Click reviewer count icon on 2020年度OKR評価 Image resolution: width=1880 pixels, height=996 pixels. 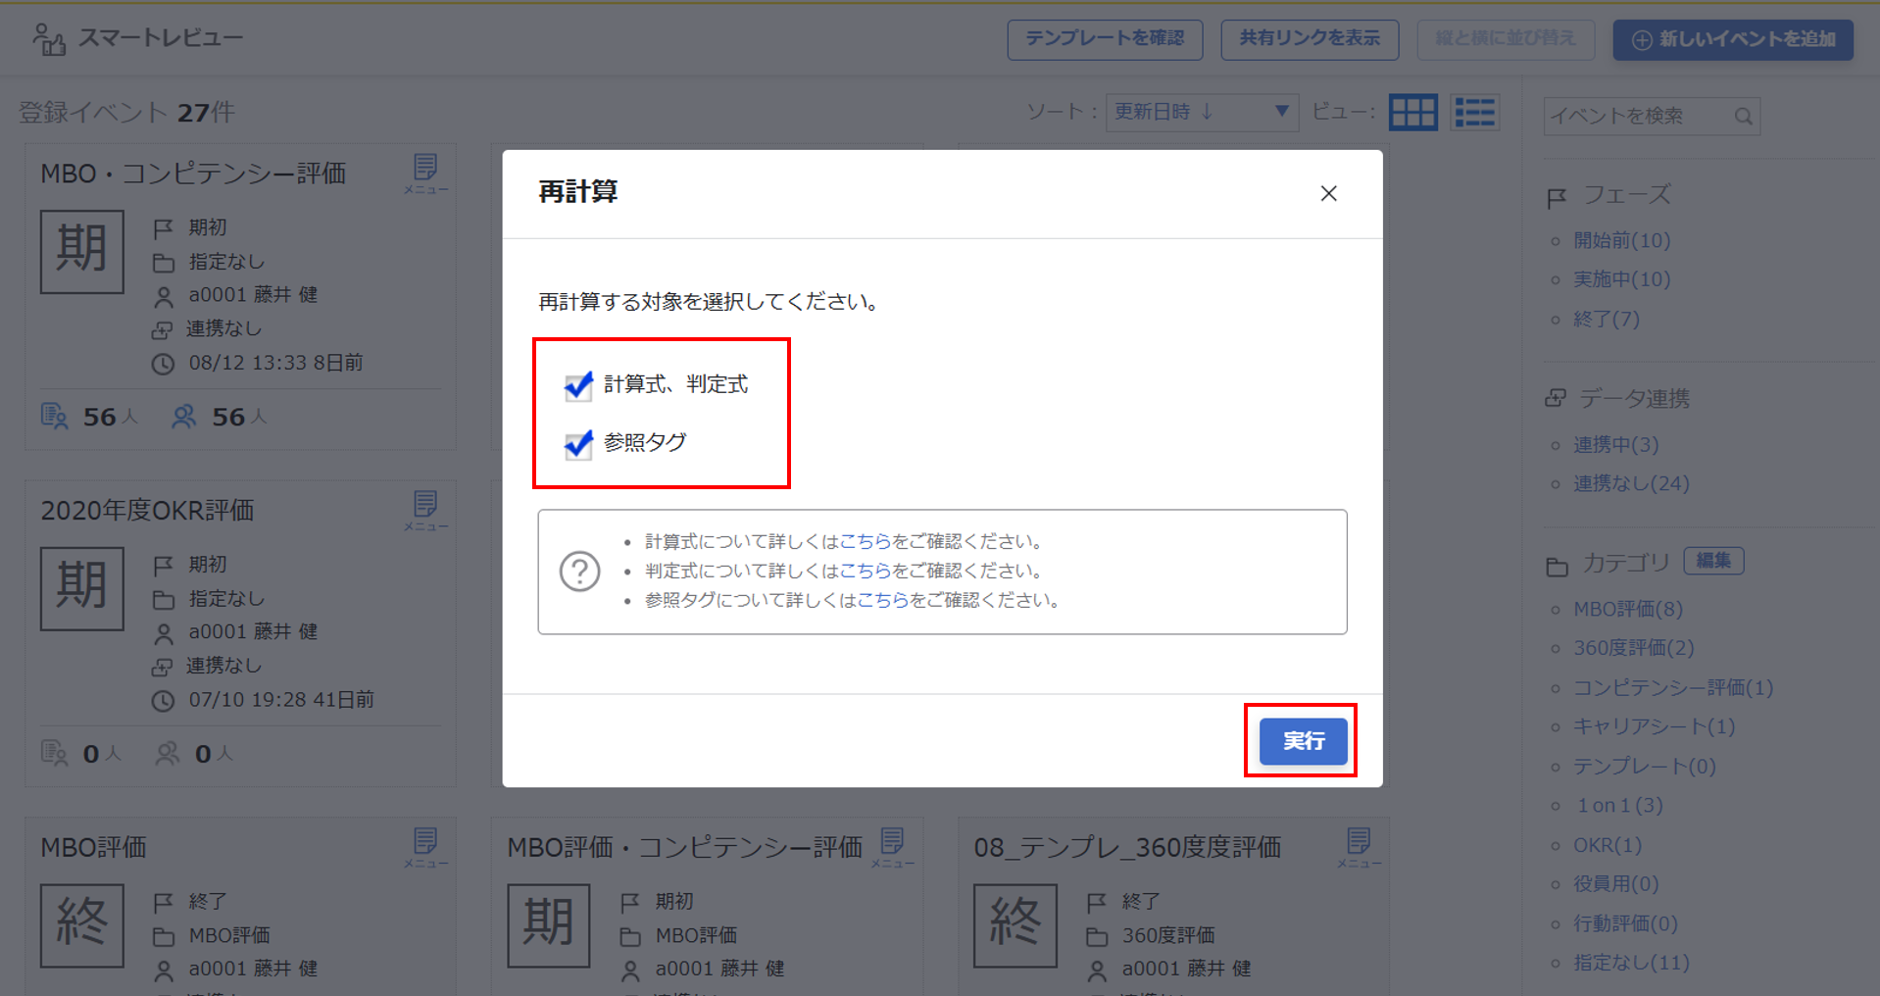(x=168, y=754)
